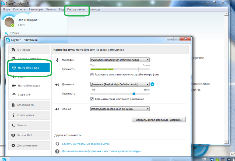Click Сделать контрольный звонок в Skype link
The width and height of the screenshot is (235, 161).
click(85, 144)
